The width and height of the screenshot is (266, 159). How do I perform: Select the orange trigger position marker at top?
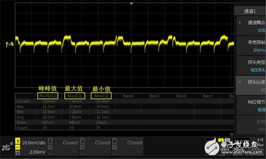(131, 4)
